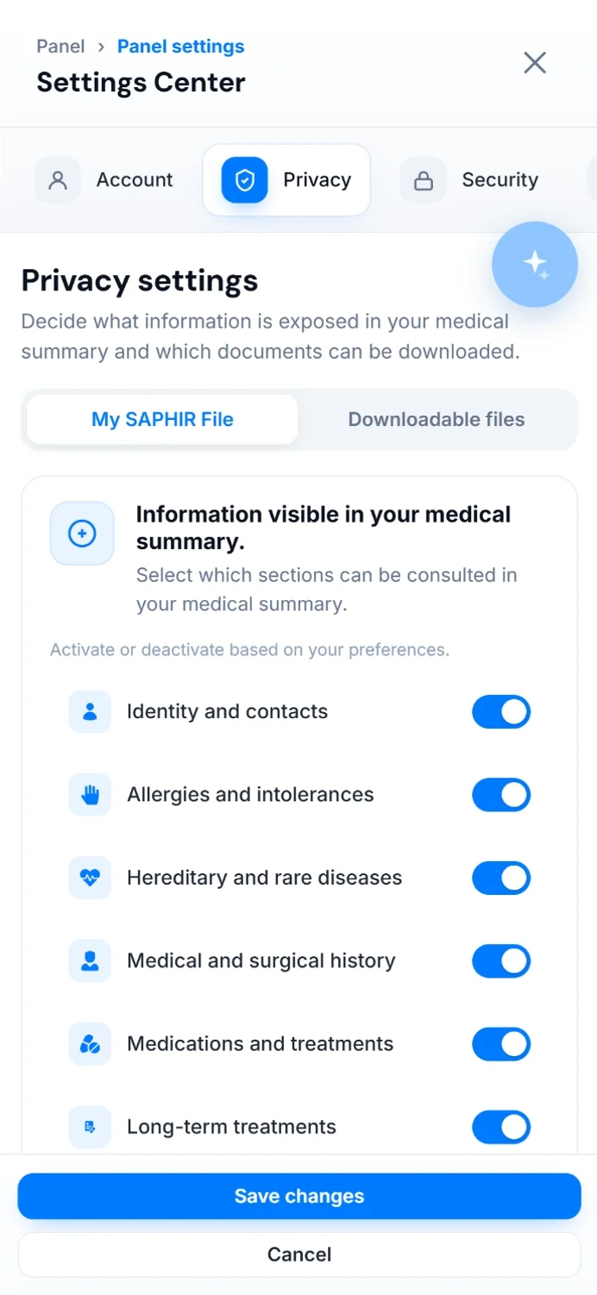
Task: Click the pills icon for Medications
Action: (x=90, y=1043)
